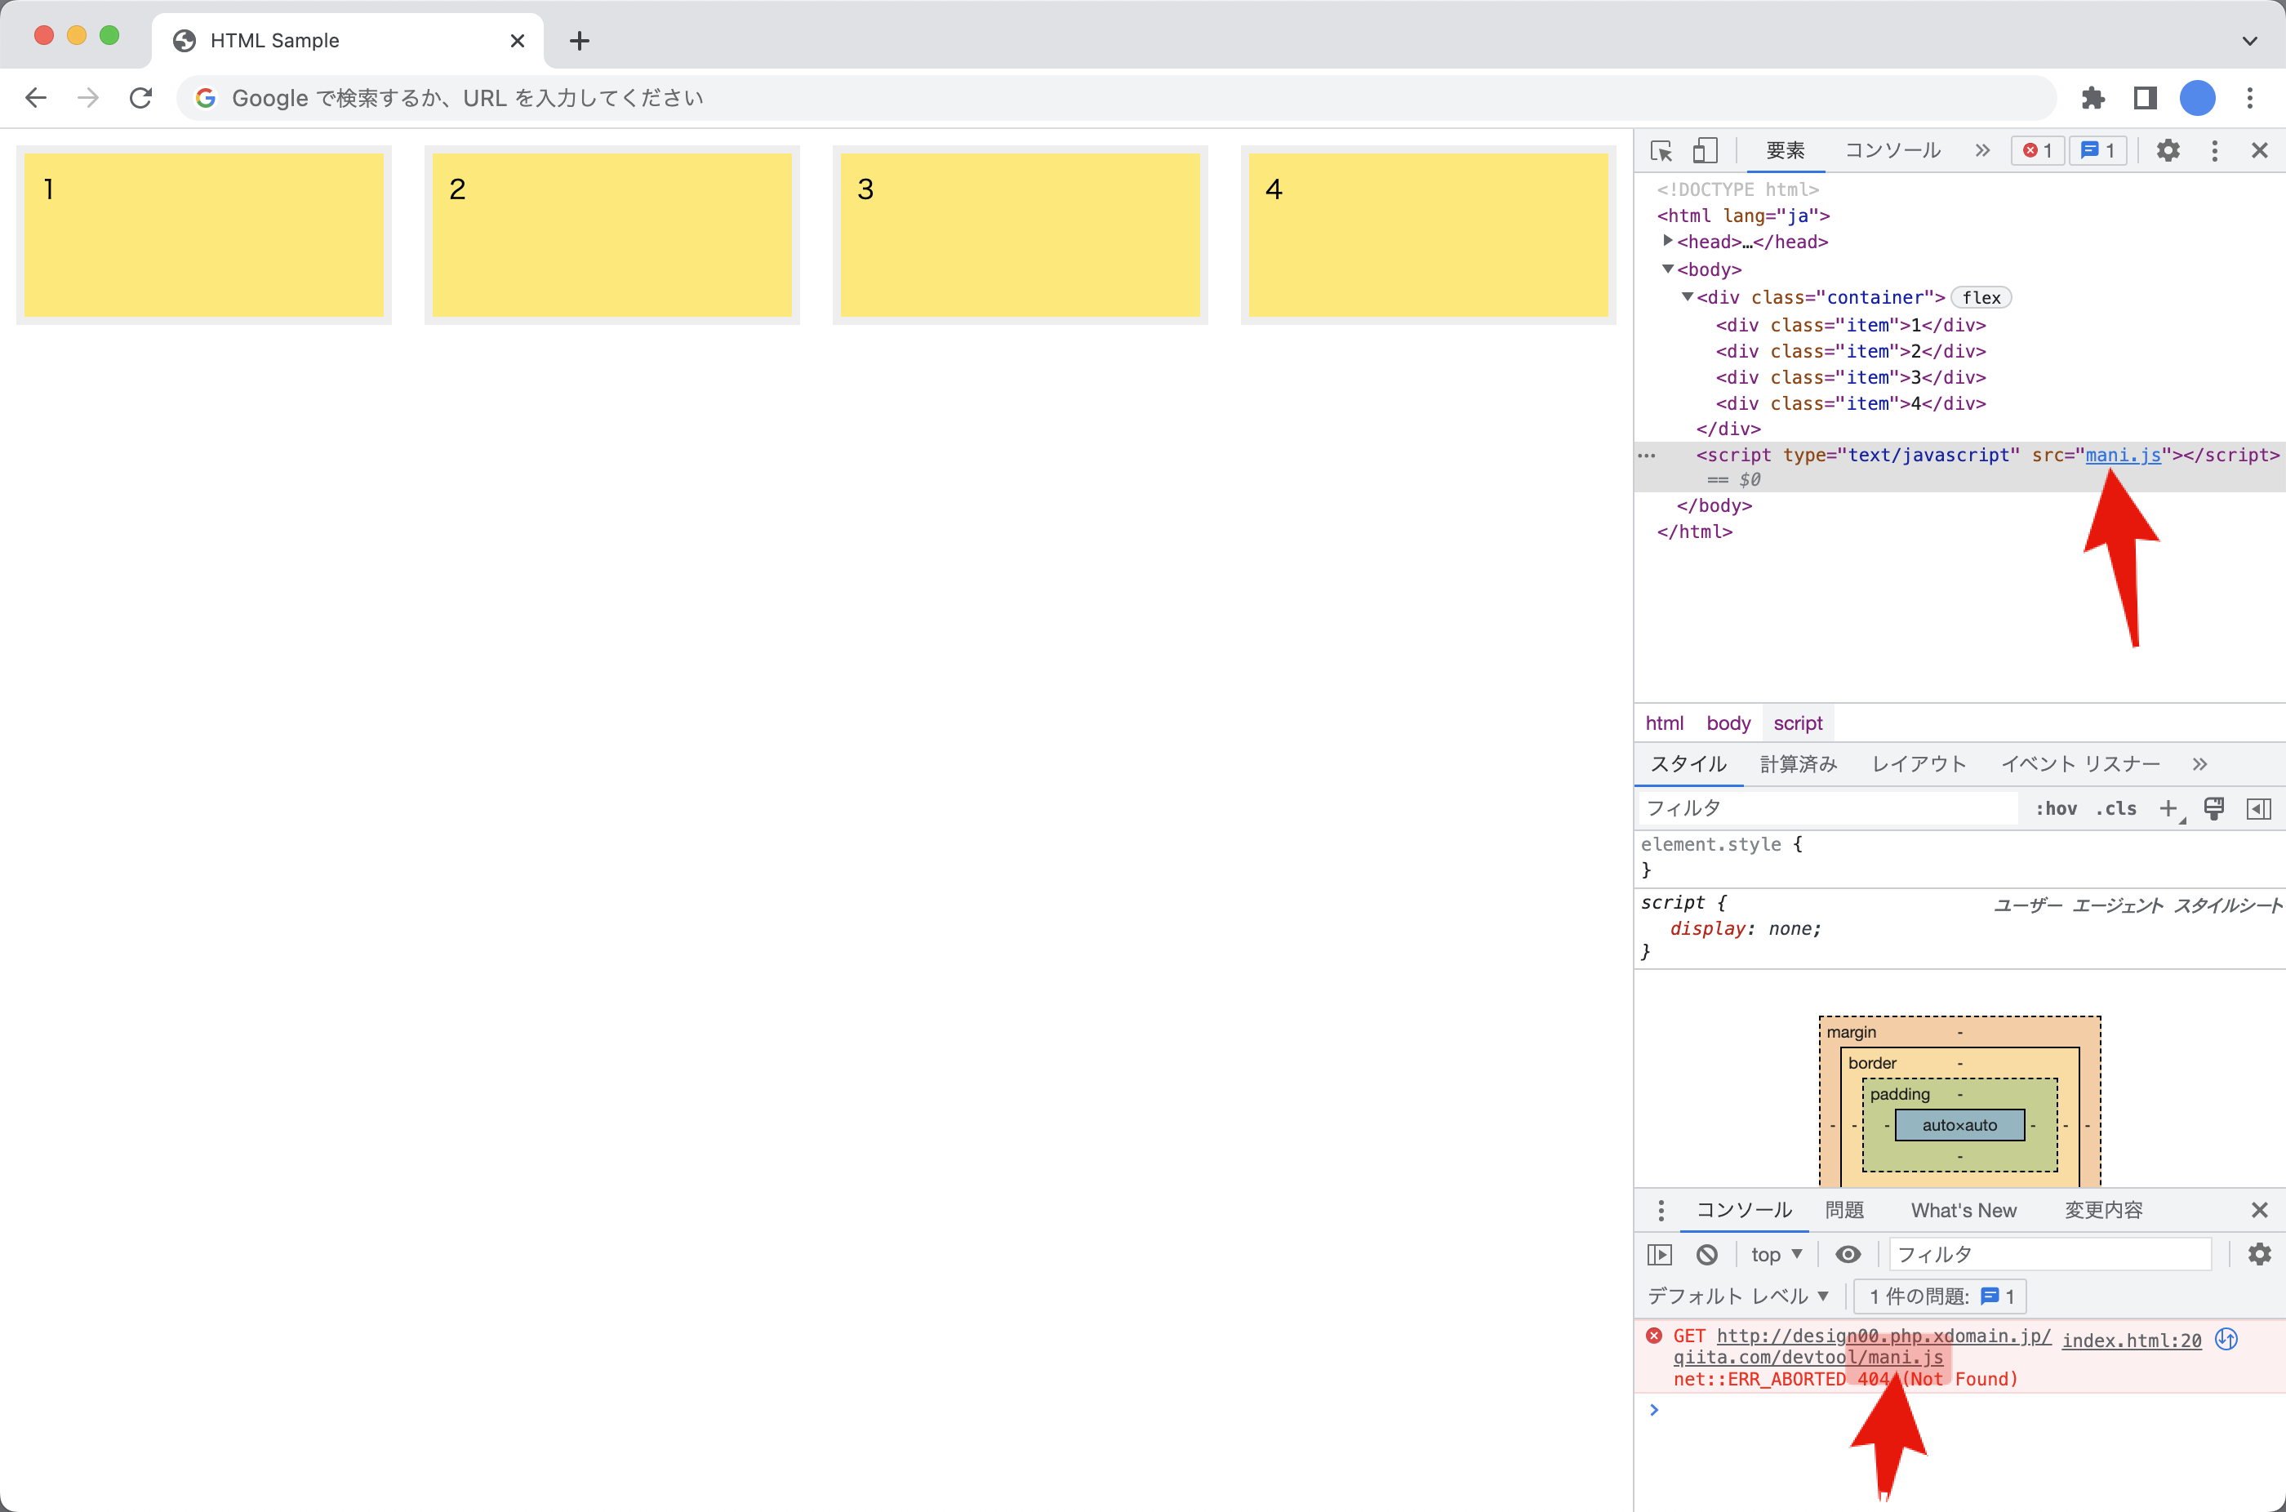Open the user profile avatar
This screenshot has height=1512, width=2286.
2197,98
